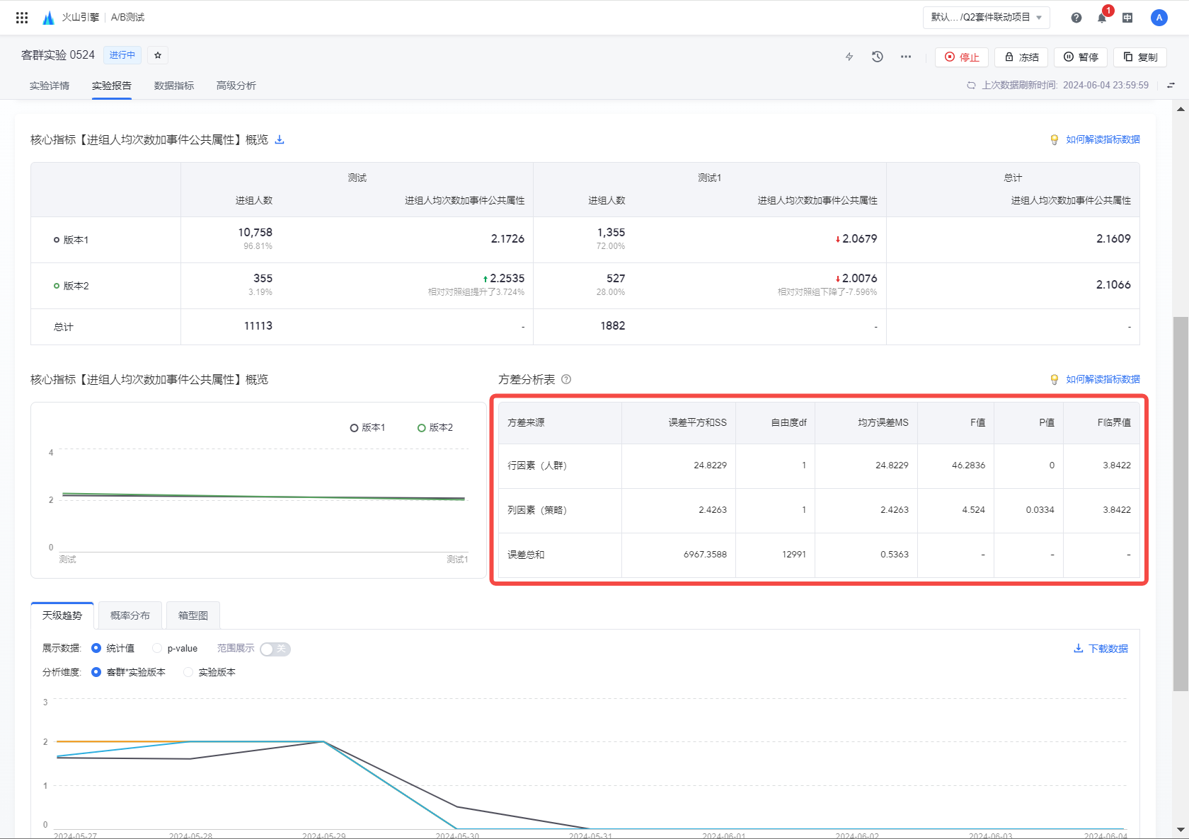Open the notifications bell
This screenshot has width=1189, height=839.
[x=1102, y=18]
